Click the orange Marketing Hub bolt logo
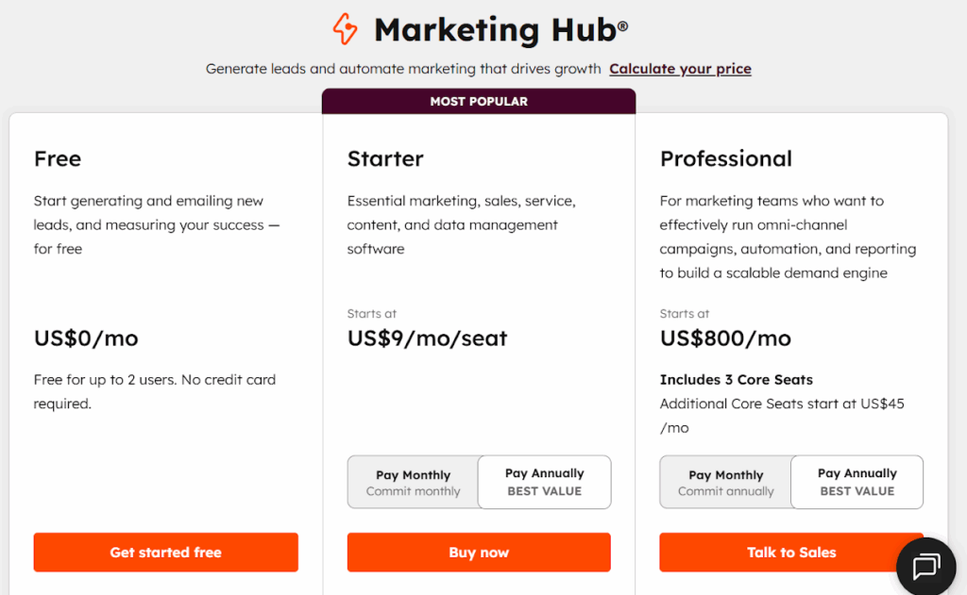 pyautogui.click(x=346, y=29)
